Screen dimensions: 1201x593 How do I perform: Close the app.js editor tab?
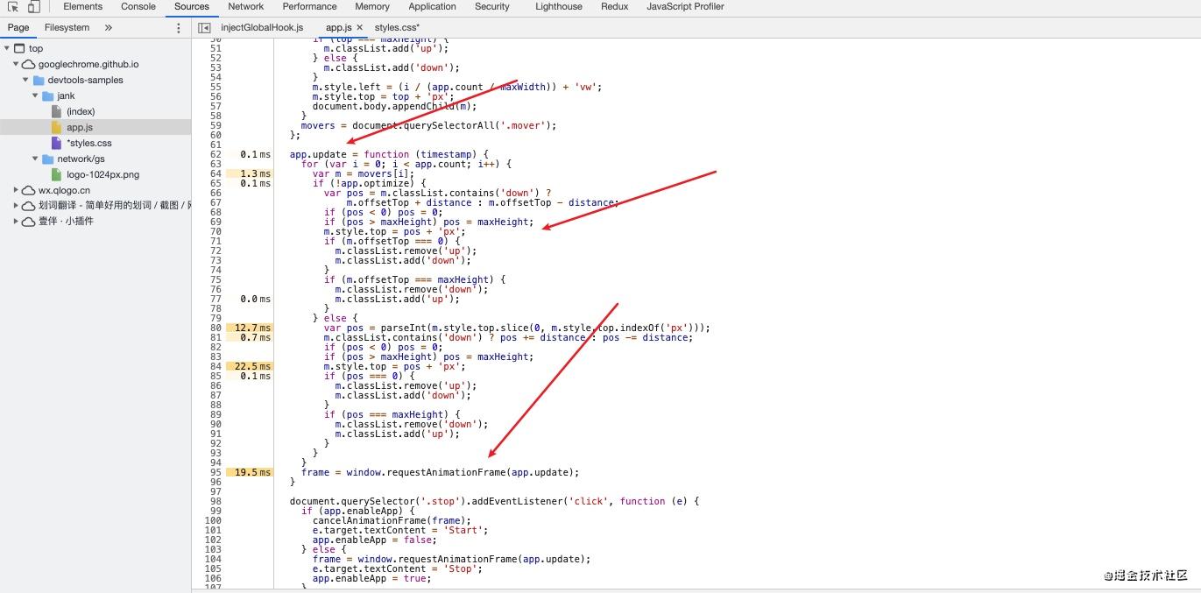(359, 28)
